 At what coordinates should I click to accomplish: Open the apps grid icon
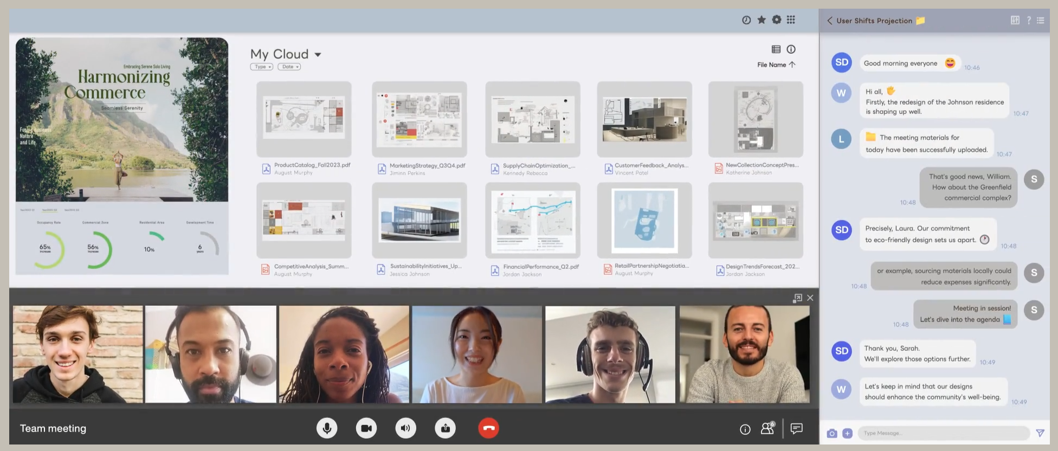click(791, 20)
